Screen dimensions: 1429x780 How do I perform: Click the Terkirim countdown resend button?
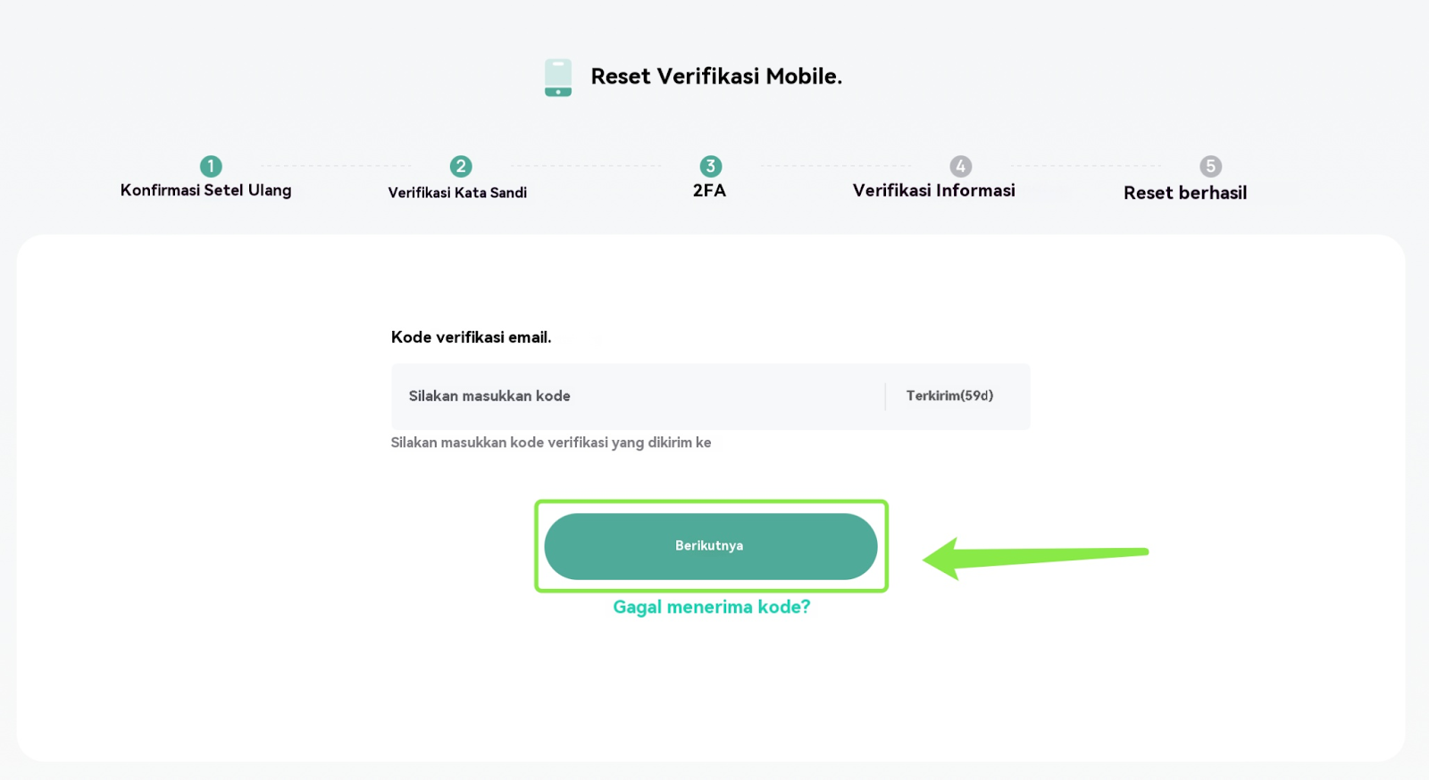point(949,395)
